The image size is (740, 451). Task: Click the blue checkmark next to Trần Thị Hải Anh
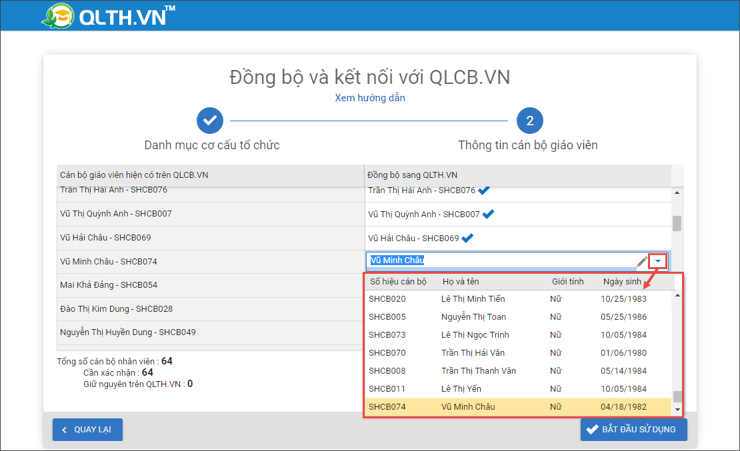tap(484, 190)
